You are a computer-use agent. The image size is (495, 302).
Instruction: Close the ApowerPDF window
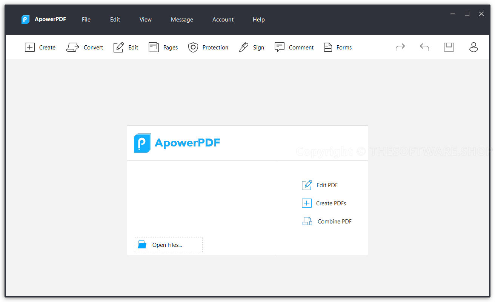pos(481,14)
